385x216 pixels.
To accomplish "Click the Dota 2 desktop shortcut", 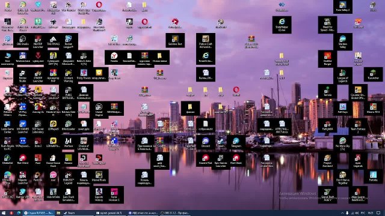I will [x=38, y=143].
